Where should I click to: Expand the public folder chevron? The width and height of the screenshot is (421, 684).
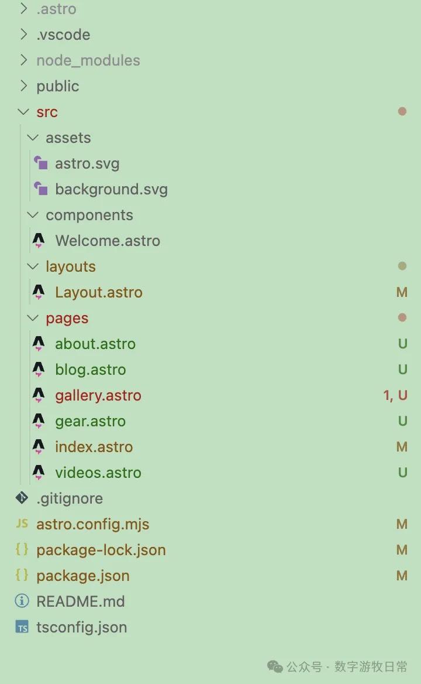23,86
